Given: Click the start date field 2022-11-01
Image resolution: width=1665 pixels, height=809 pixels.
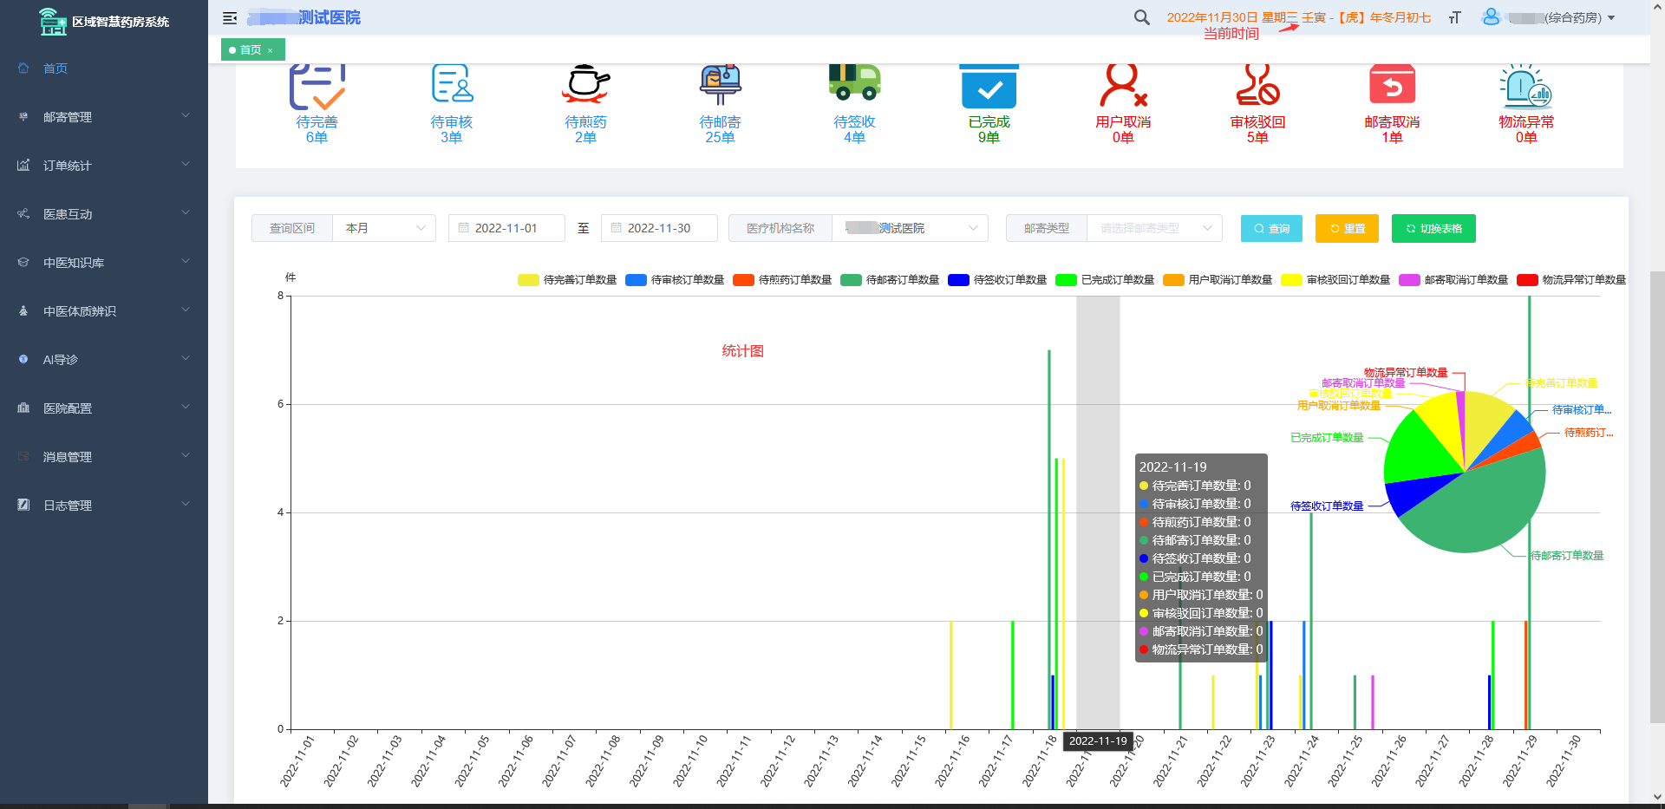Looking at the screenshot, I should [506, 228].
